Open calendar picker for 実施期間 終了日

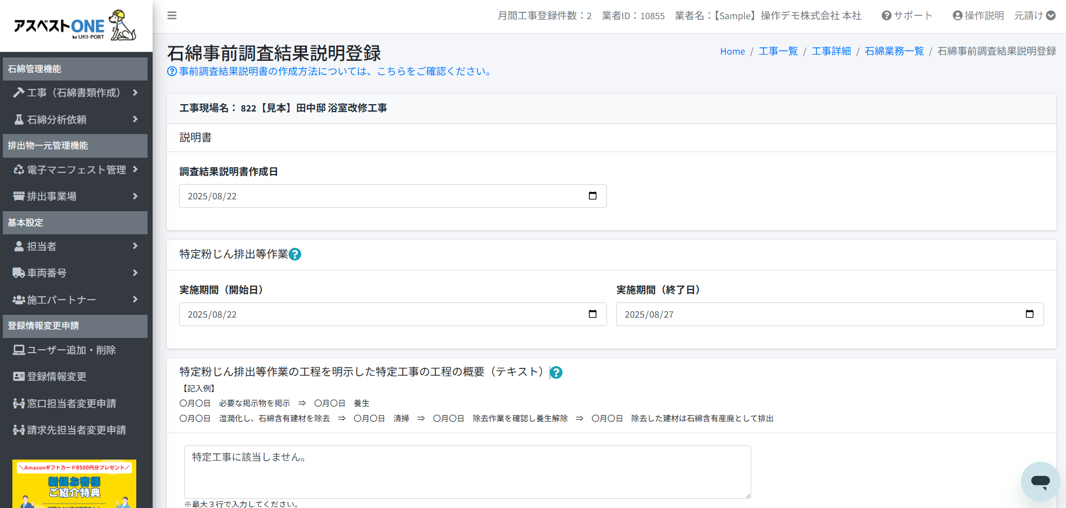tap(1029, 314)
